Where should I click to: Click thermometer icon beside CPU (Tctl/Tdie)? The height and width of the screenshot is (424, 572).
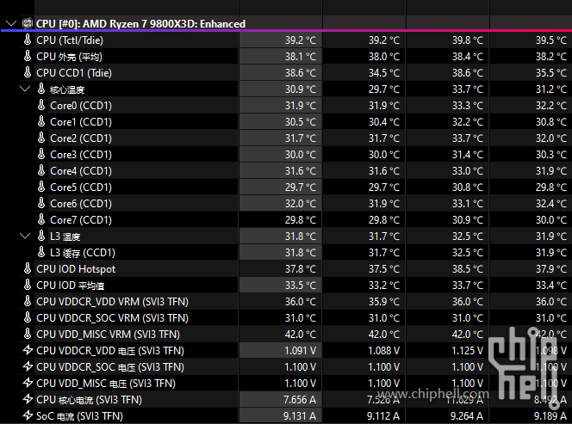[28, 40]
